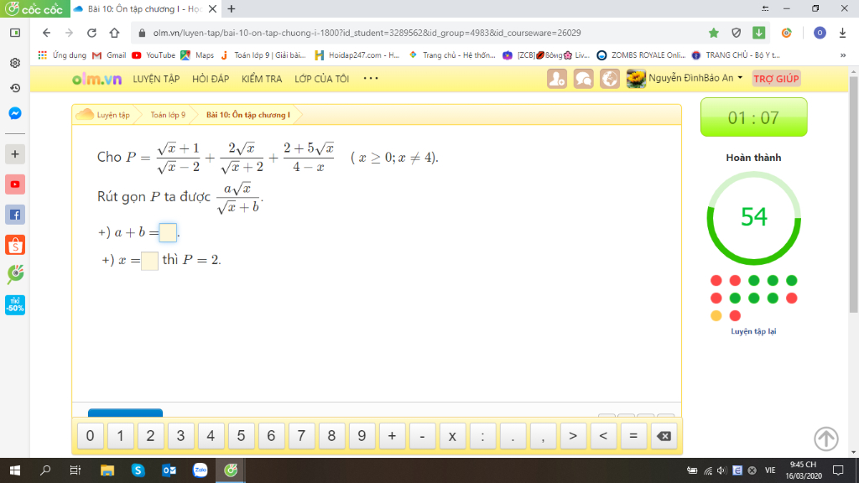This screenshot has width=859, height=483.
Task: Click the greater-than key on keypad
Action: [573, 436]
